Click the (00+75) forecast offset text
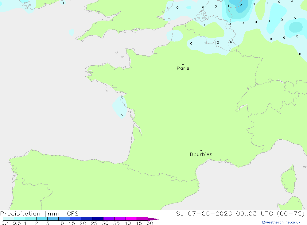The width and height of the screenshot is (307, 225). (x=291, y=214)
